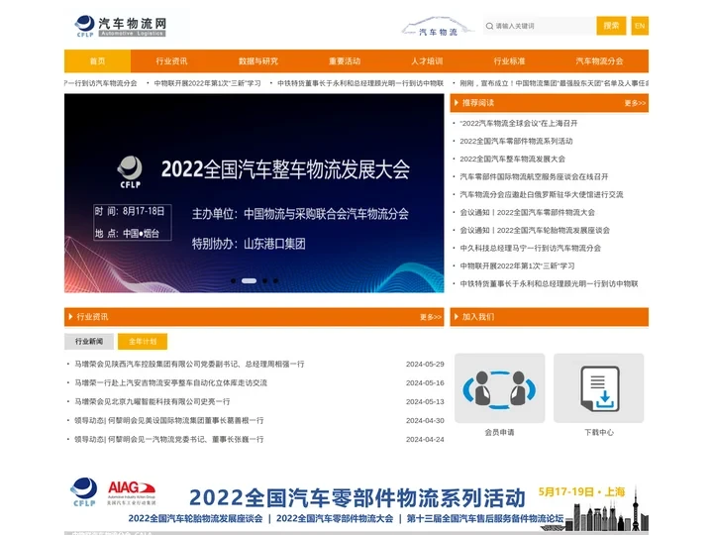Open news 何黎明会见一汽物流党委书记

click(169, 440)
